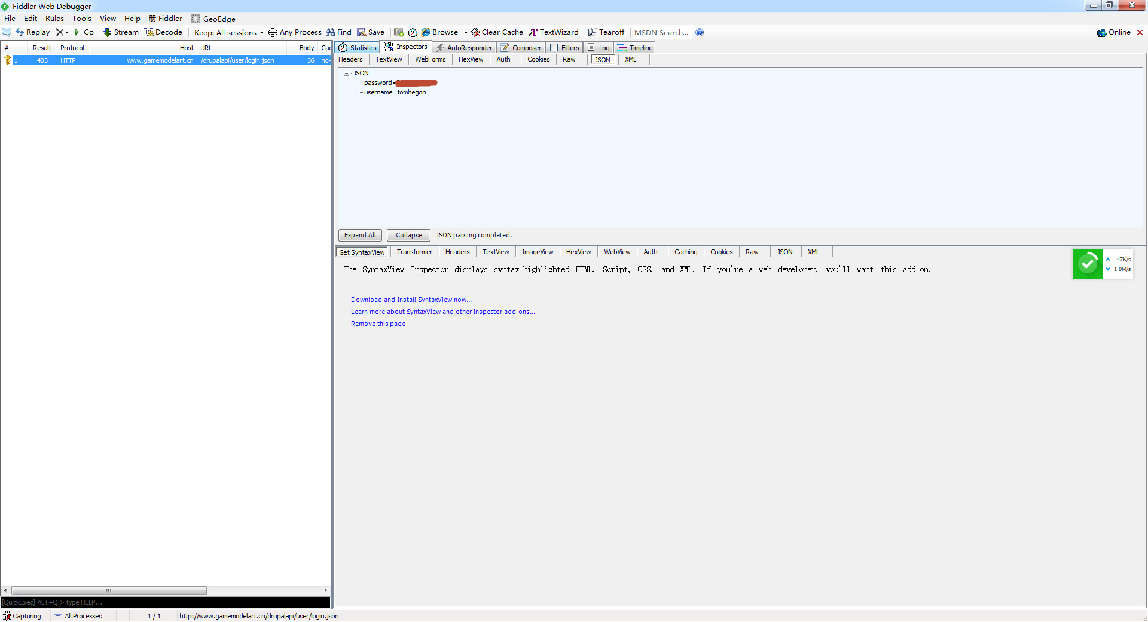Click the help question mark icon
Image resolution: width=1148 pixels, height=622 pixels.
700,32
